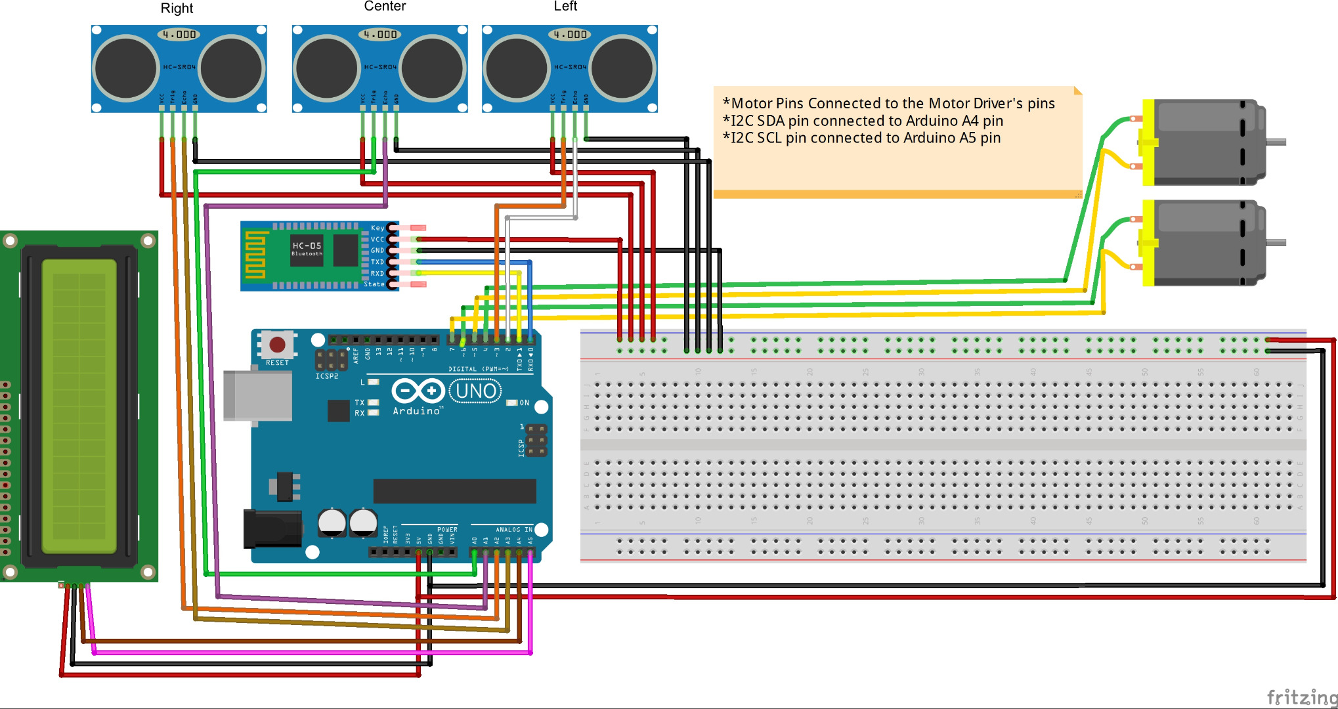1338x709 pixels.
Task: Click the 4.000 crystal on Left sensor
Action: click(570, 34)
